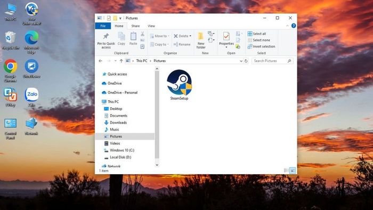This screenshot has width=373, height=210.
Task: Open Microsoft Edge desktop icon
Action: pyautogui.click(x=31, y=42)
